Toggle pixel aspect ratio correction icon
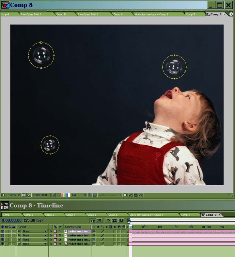This screenshot has width=235, height=257. coord(125,195)
